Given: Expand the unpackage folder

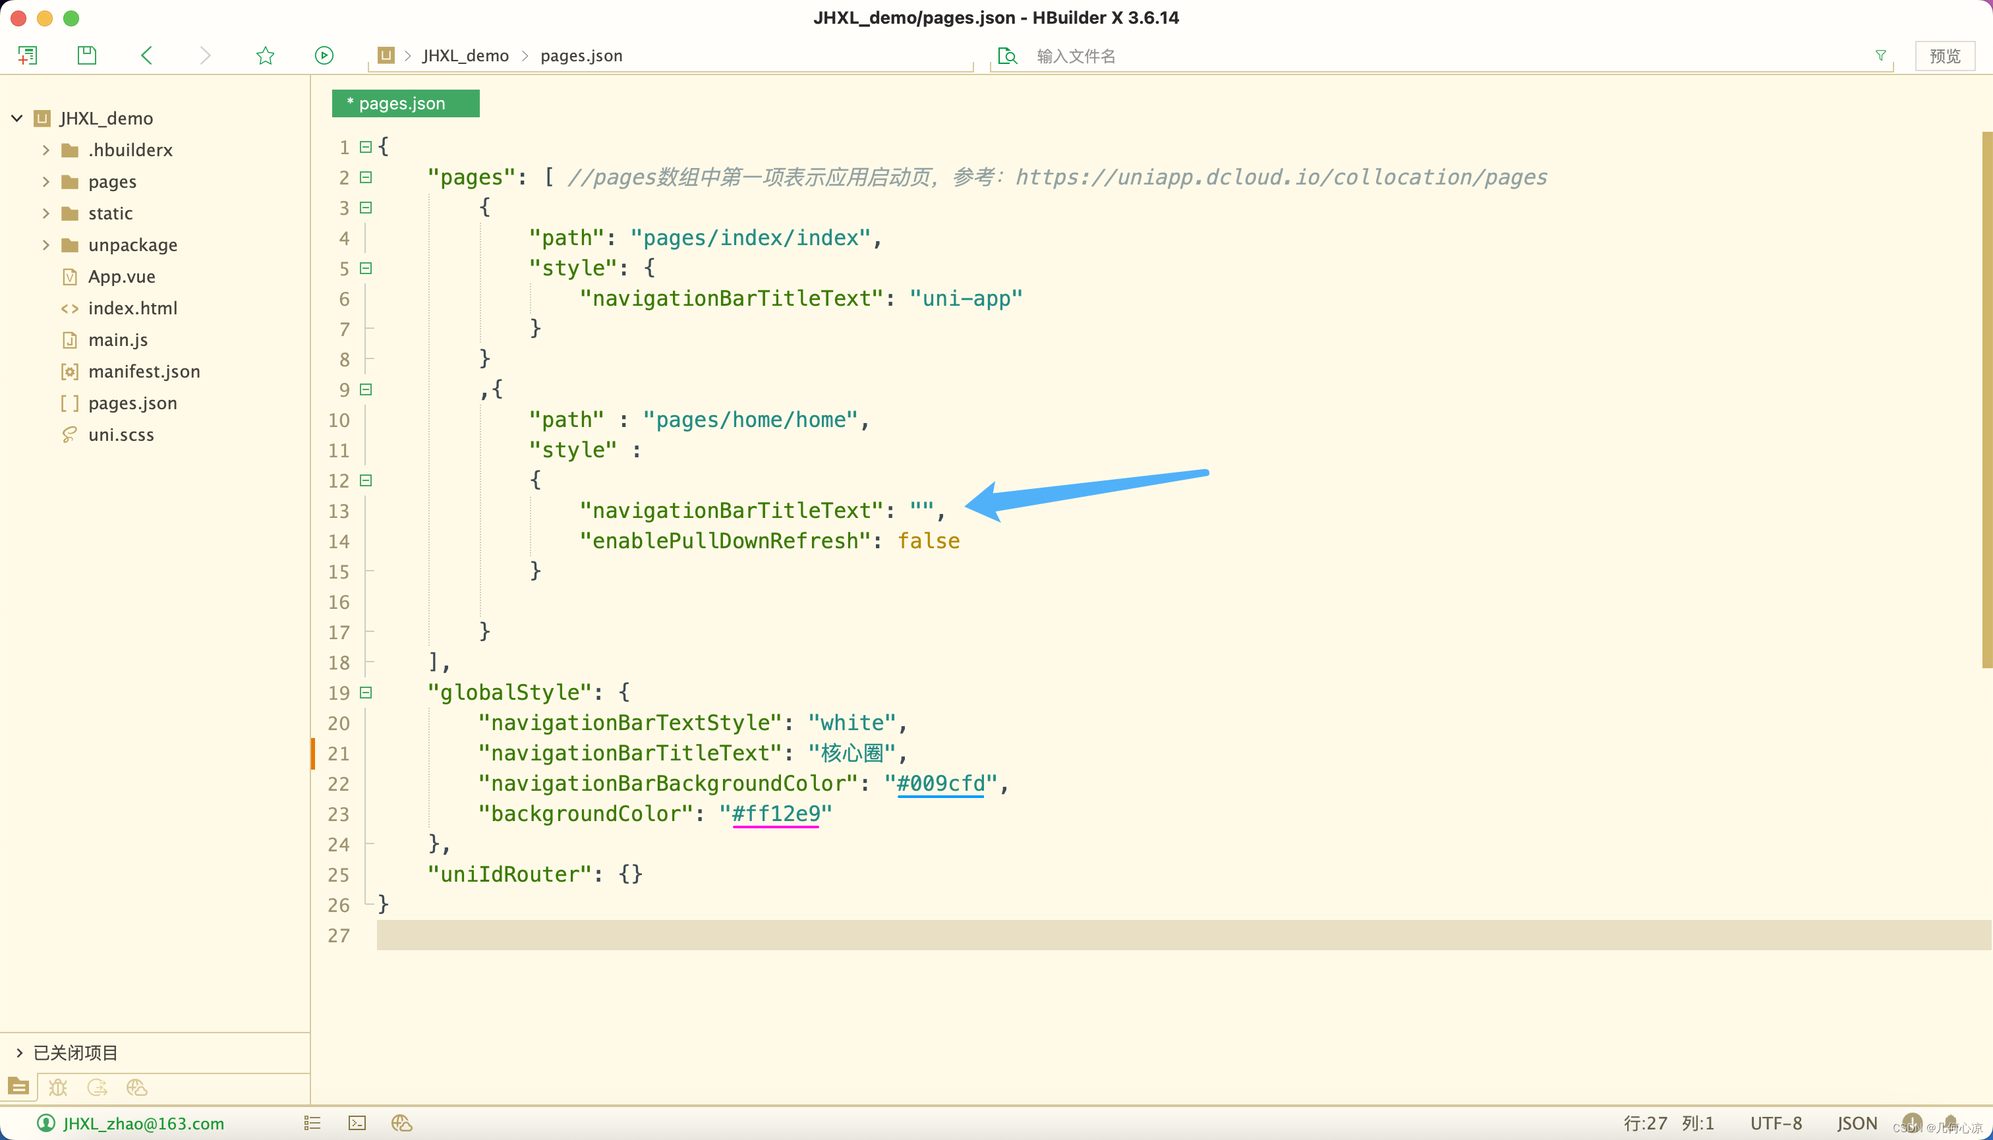Looking at the screenshot, I should (45, 245).
